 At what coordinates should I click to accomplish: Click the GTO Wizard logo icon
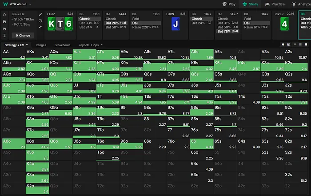coord(4,4)
